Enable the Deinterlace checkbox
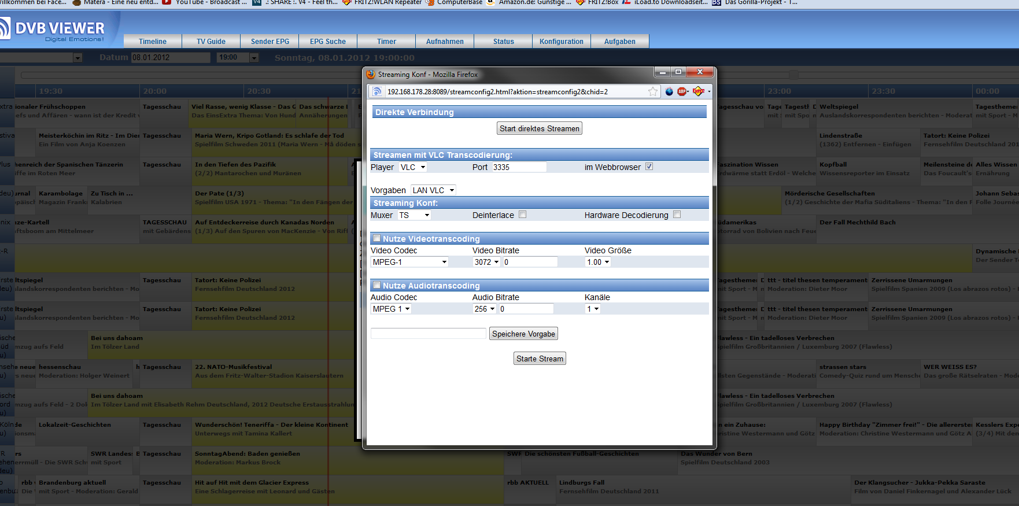The image size is (1019, 506). tap(523, 215)
